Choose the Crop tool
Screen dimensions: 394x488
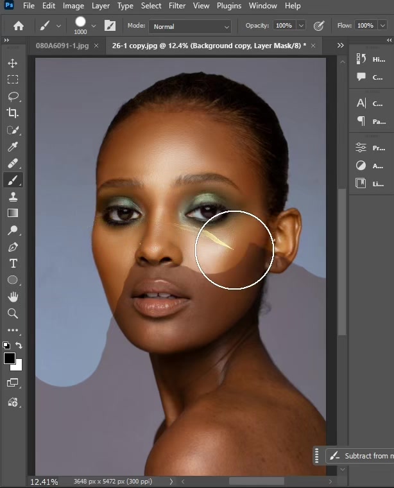coord(13,112)
